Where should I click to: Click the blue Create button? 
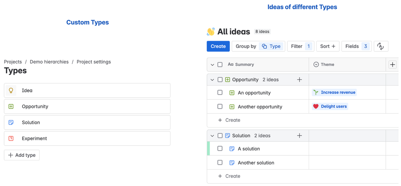pyautogui.click(x=218, y=46)
